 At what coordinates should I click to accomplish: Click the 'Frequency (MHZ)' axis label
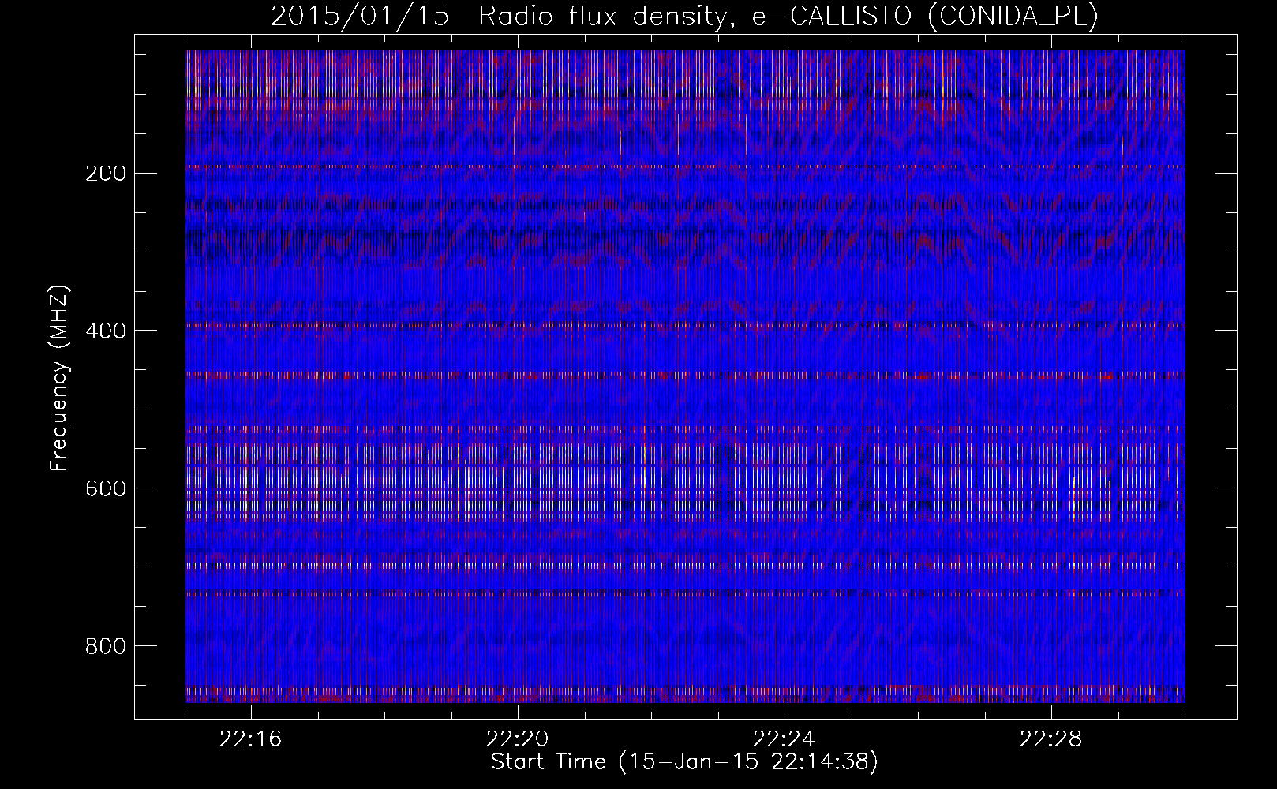tap(59, 379)
